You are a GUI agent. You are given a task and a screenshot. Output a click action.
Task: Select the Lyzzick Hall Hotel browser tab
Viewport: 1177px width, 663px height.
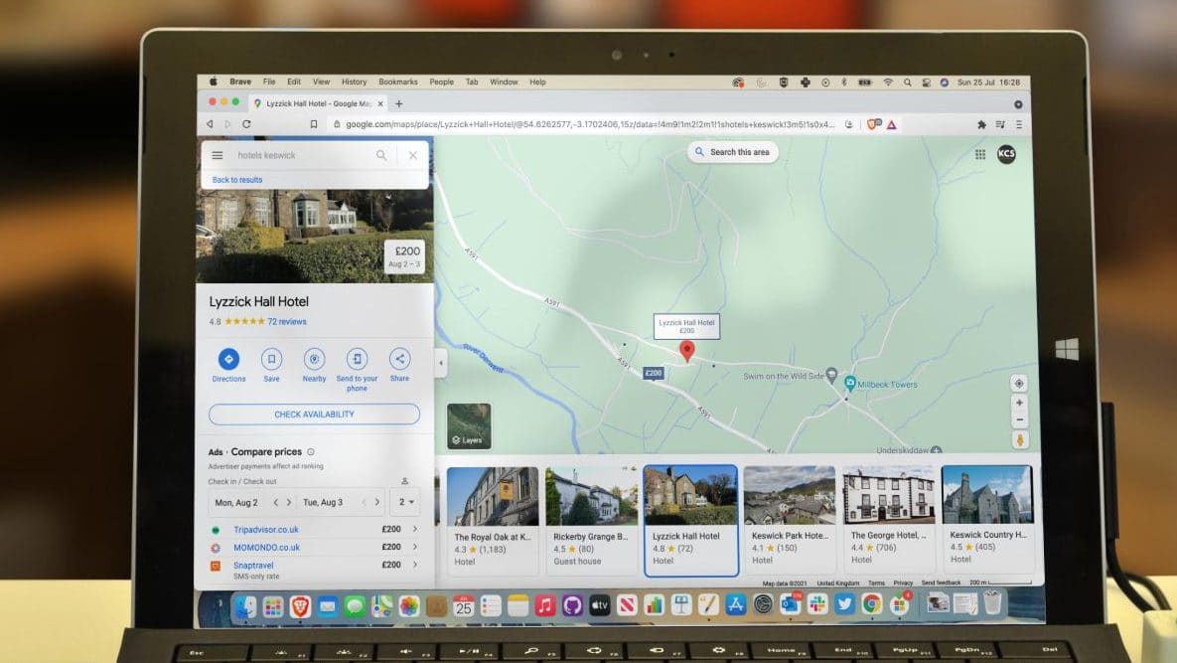point(311,103)
